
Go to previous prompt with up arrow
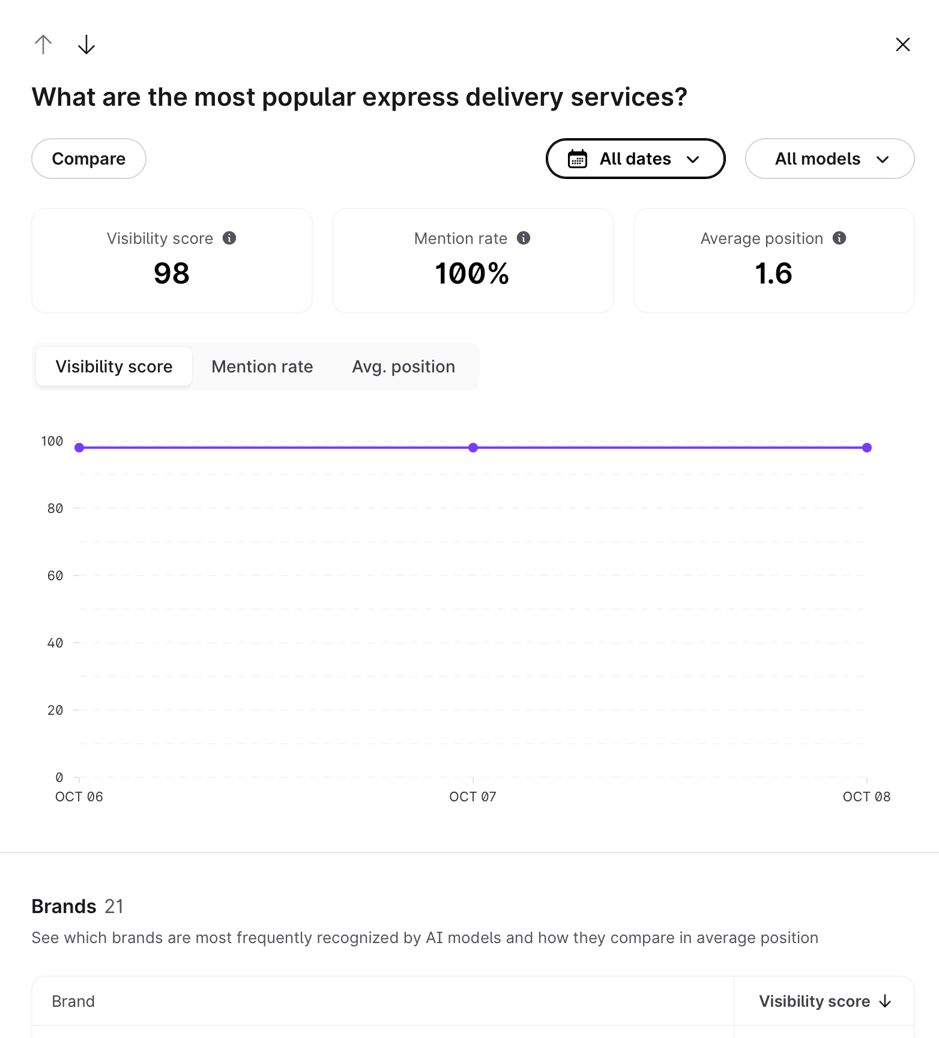coord(43,44)
